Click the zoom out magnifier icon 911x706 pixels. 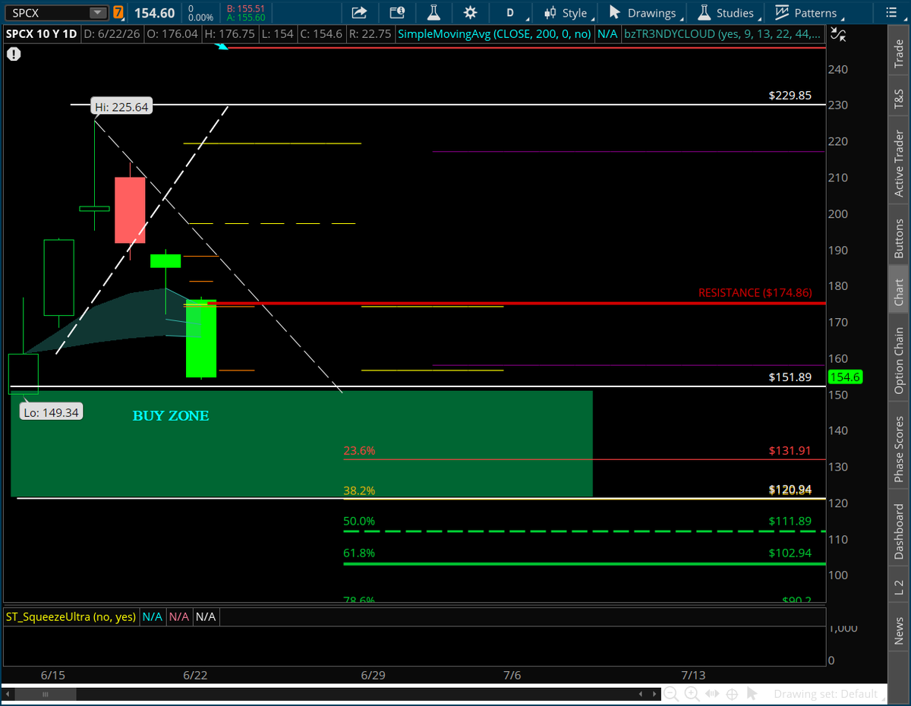pos(672,694)
